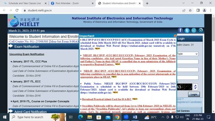Image resolution: width=215 pixels, height=121 pixels.
Task: Click Windows taskbar search box
Action: (x=38, y=117)
